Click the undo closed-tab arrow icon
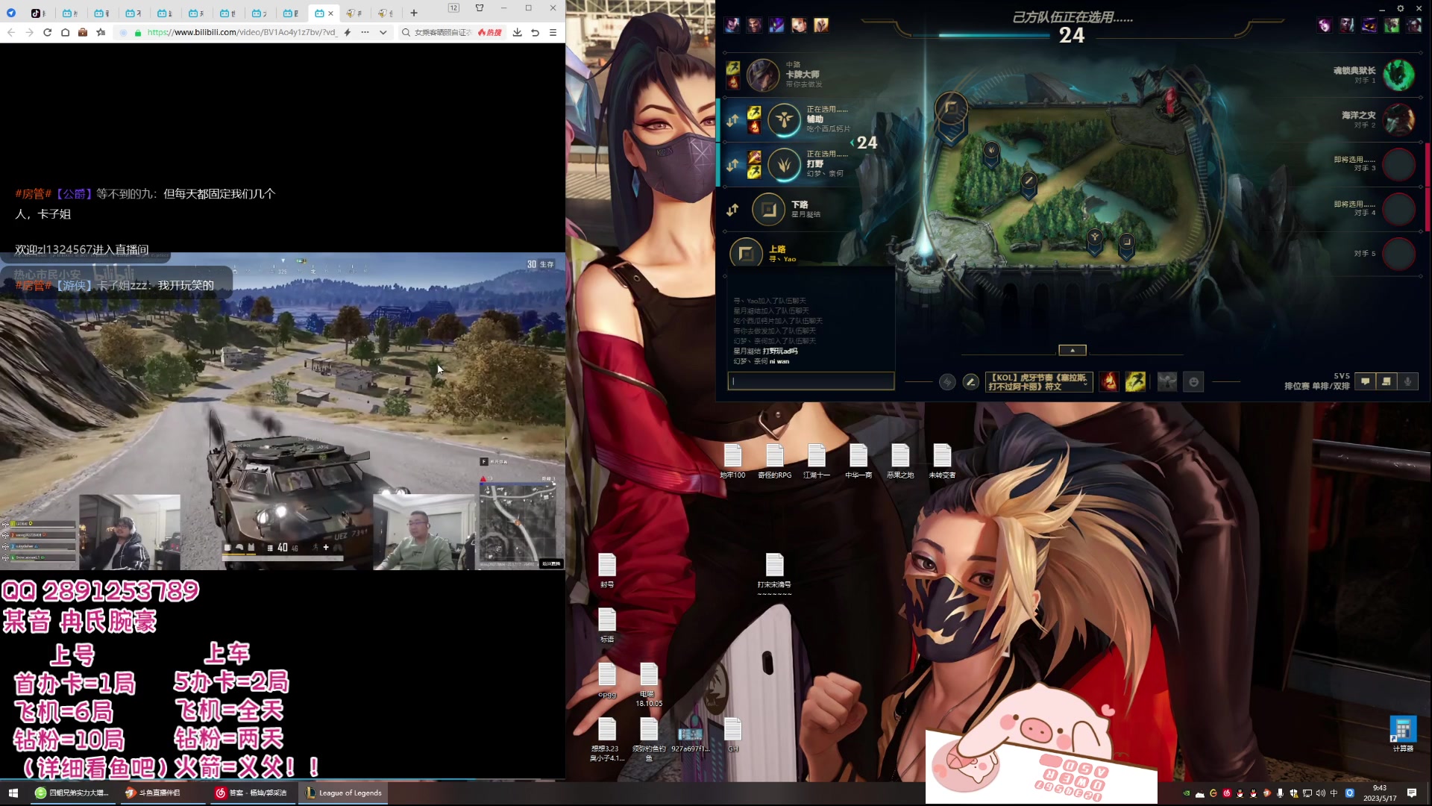The image size is (1432, 806). pyautogui.click(x=535, y=32)
